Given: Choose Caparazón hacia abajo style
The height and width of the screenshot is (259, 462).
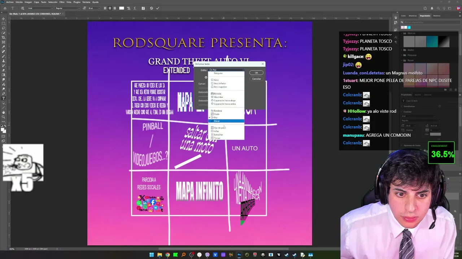Looking at the screenshot, I should tap(226, 100).
